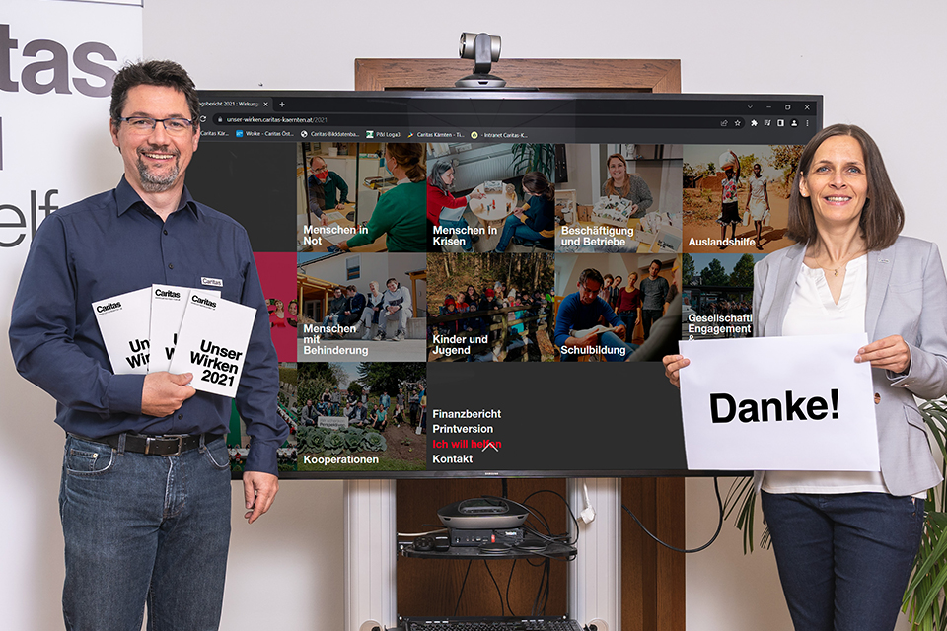This screenshot has width=947, height=631.
Task: Close the Wirkungsbericht 2021 browser tab
Action: coord(265,105)
